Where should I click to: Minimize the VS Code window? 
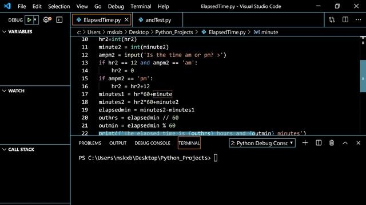[x=318, y=6]
